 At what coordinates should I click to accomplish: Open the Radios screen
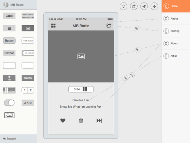pyautogui.click(x=176, y=19)
